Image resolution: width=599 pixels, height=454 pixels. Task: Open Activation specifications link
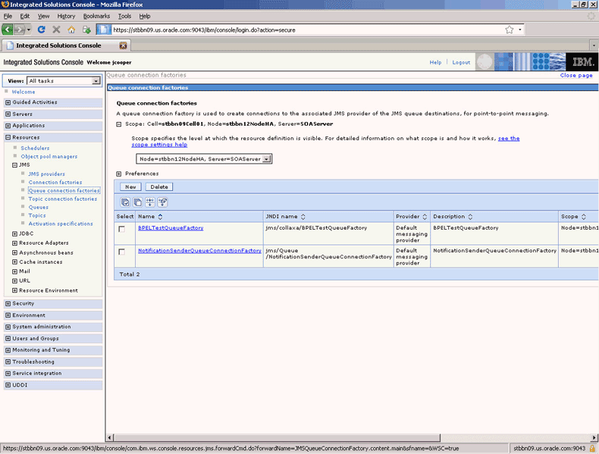tap(61, 224)
